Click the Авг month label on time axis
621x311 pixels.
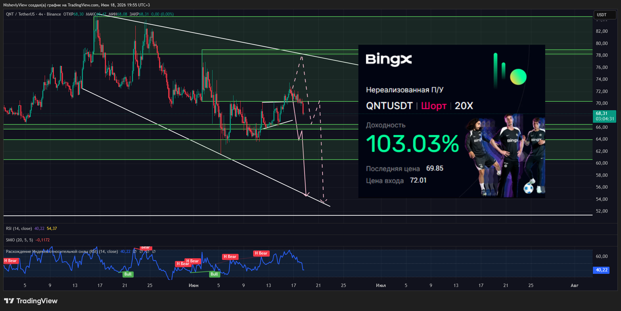point(574,286)
